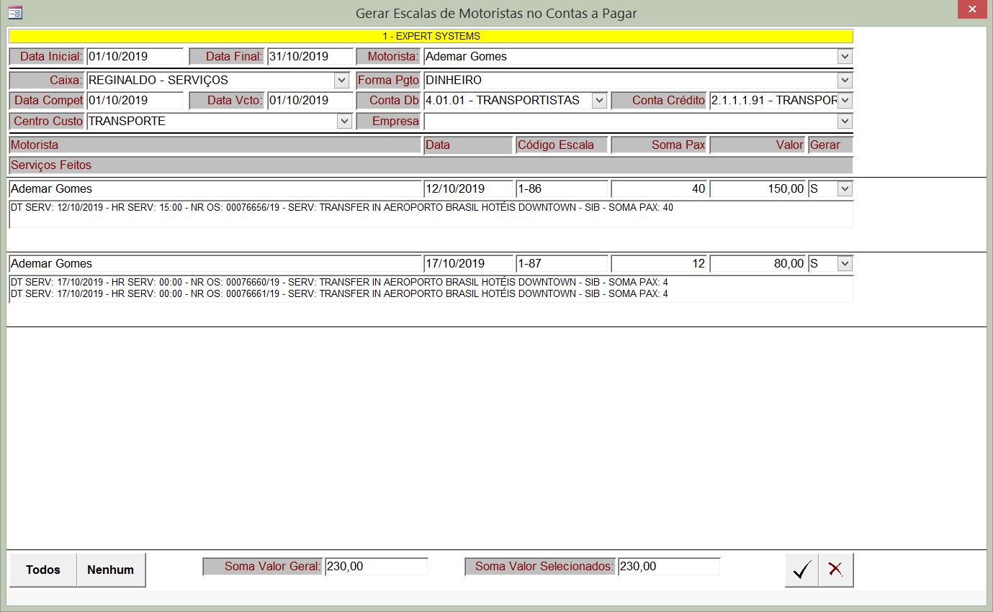
Task: Toggle Gerar dropdown for escala 1-87
Action: tap(845, 264)
